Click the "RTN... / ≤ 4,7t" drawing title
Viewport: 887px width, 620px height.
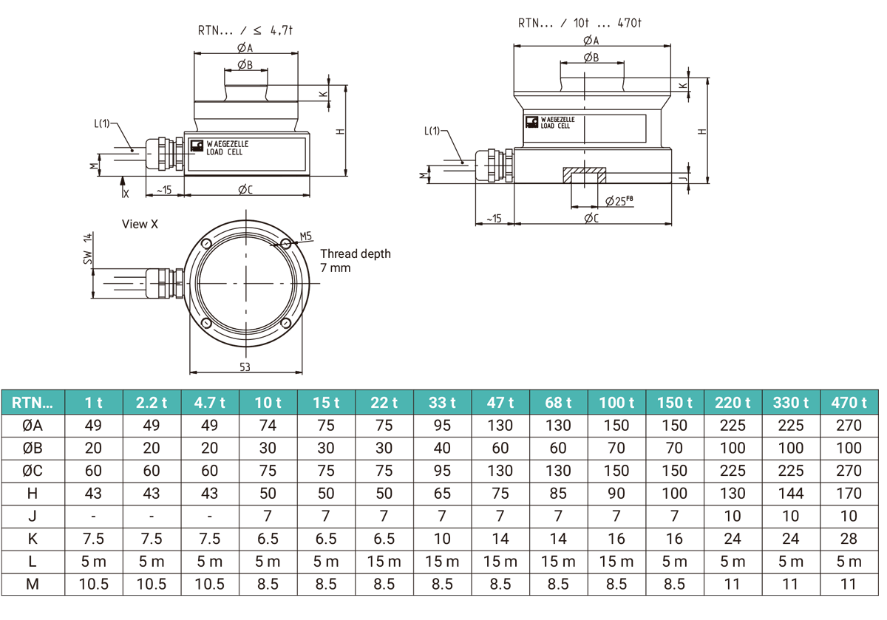[245, 31]
